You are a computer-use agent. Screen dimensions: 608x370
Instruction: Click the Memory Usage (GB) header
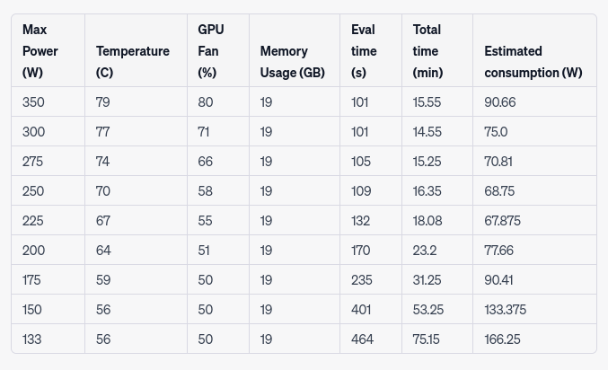click(292, 62)
